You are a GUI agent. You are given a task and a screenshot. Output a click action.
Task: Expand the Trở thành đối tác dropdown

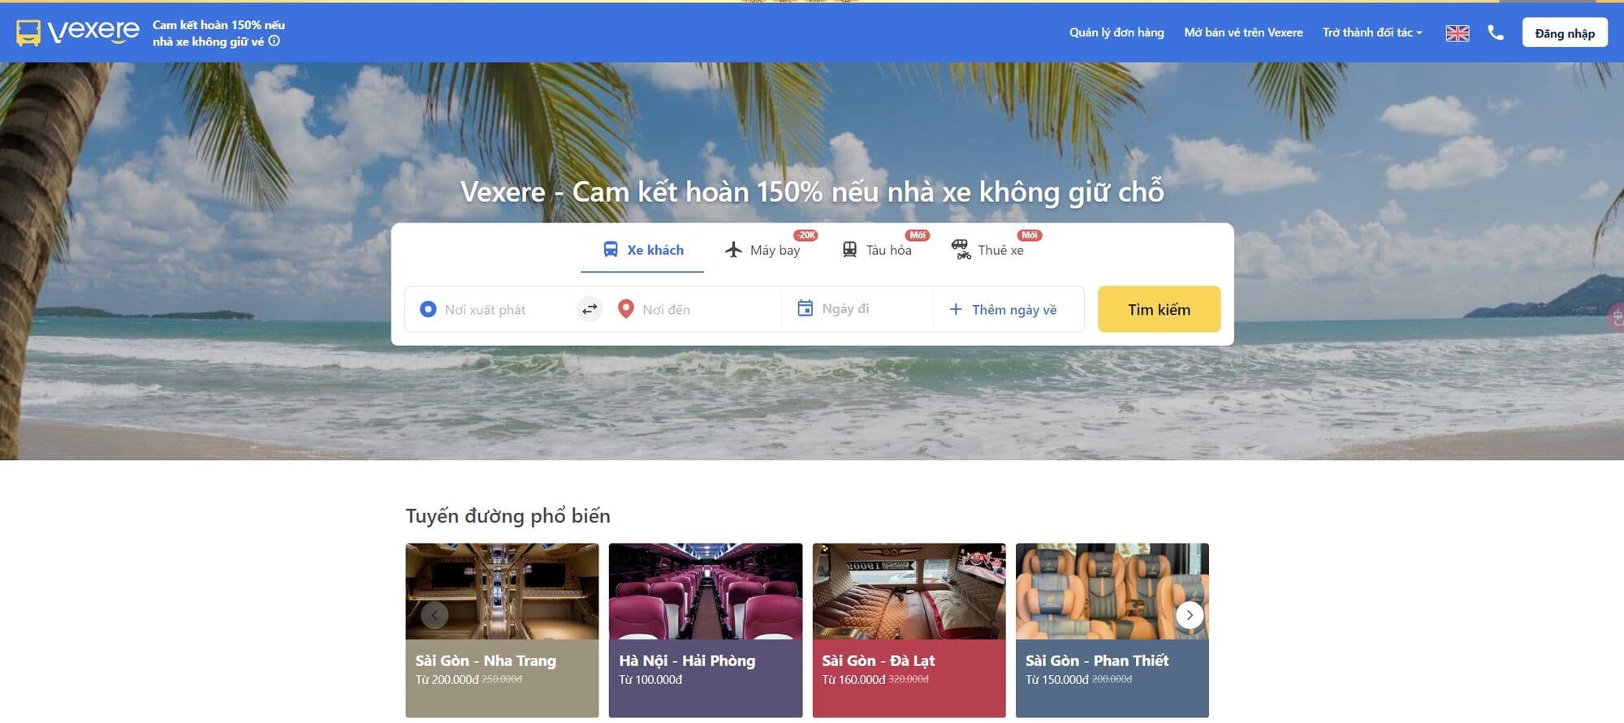click(x=1372, y=32)
